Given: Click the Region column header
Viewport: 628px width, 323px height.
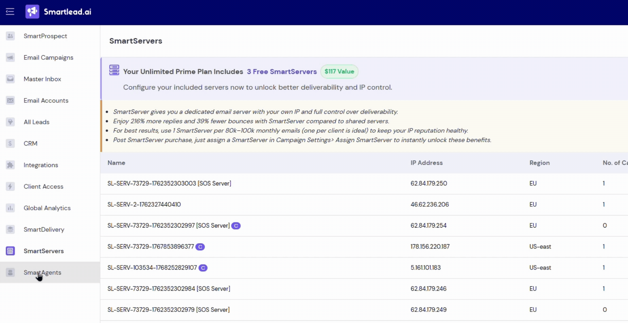Looking at the screenshot, I should coord(539,163).
